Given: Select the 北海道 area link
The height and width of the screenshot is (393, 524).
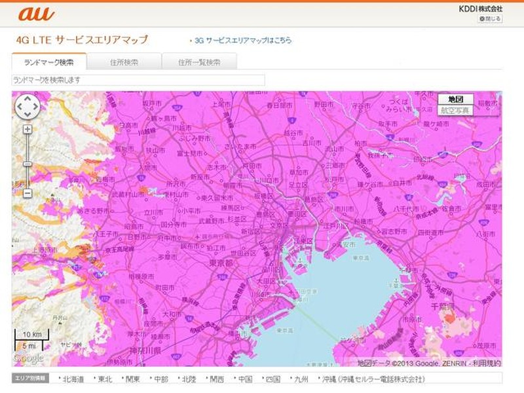Looking at the screenshot, I should pyautogui.click(x=75, y=379).
